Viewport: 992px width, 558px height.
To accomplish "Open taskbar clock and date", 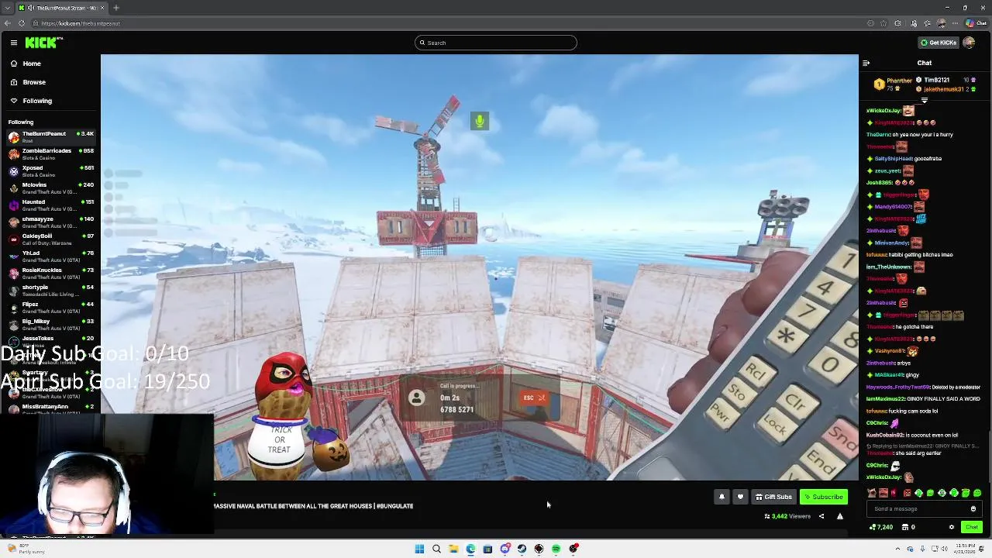I will tap(966, 549).
